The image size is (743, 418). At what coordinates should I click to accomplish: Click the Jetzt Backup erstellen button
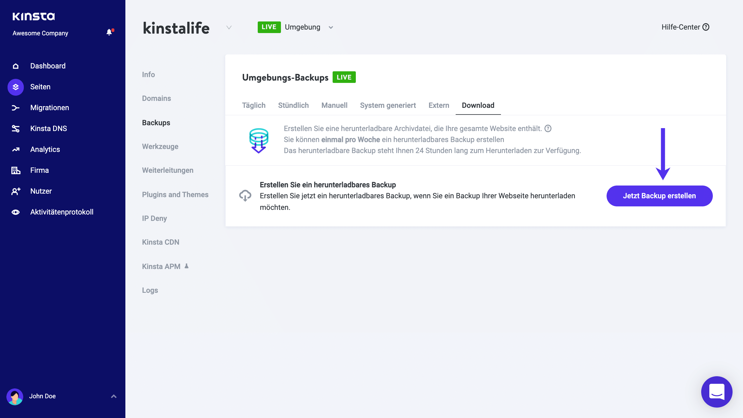coord(659,196)
